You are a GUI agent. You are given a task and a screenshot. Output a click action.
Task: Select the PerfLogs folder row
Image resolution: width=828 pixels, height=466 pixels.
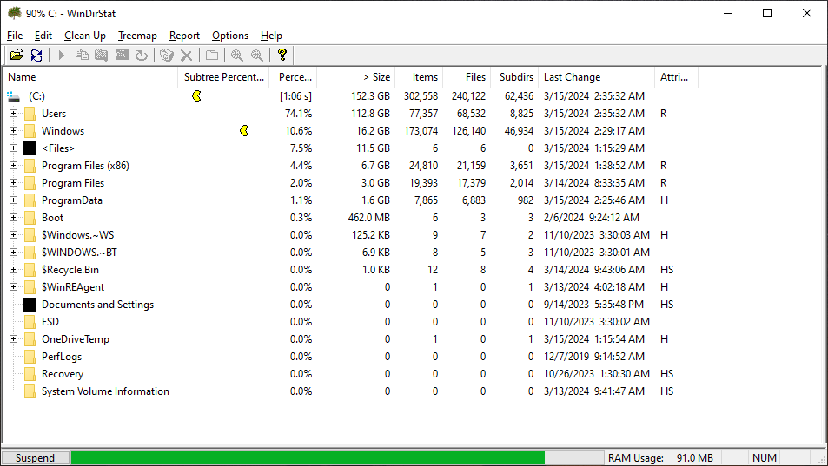pos(62,357)
